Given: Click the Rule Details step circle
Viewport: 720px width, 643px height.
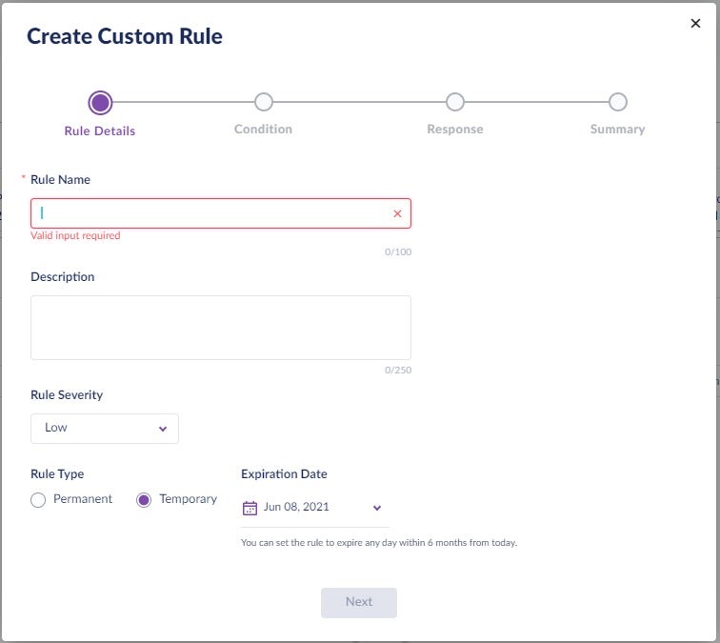Looking at the screenshot, I should [100, 102].
